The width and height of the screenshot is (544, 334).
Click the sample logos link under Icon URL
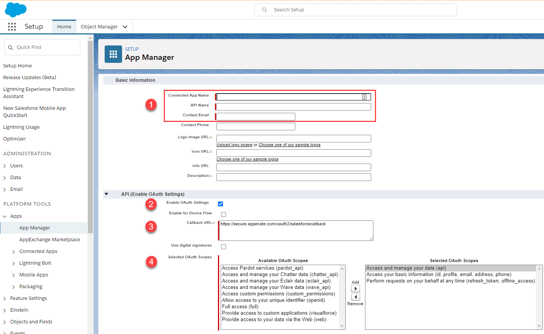pos(247,159)
